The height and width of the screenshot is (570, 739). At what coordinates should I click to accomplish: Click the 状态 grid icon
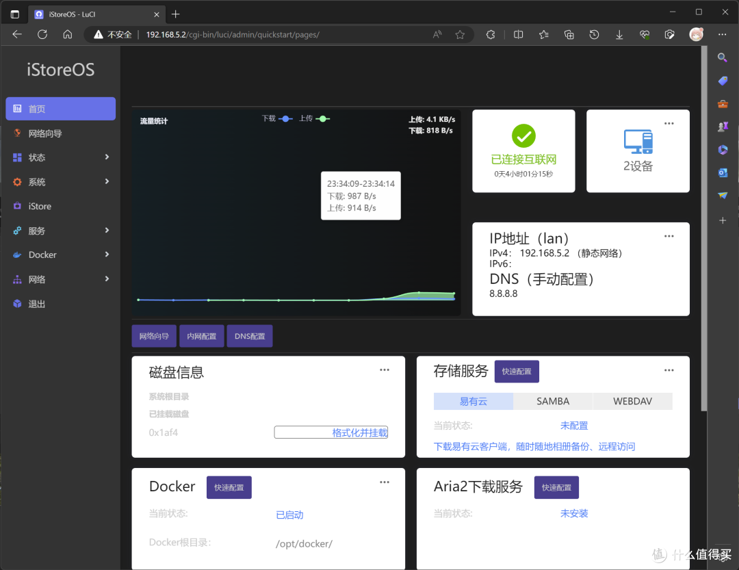17,157
